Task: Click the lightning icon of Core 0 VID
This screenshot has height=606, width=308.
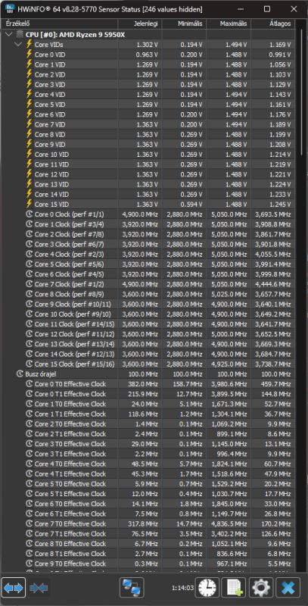Action: pos(29,55)
